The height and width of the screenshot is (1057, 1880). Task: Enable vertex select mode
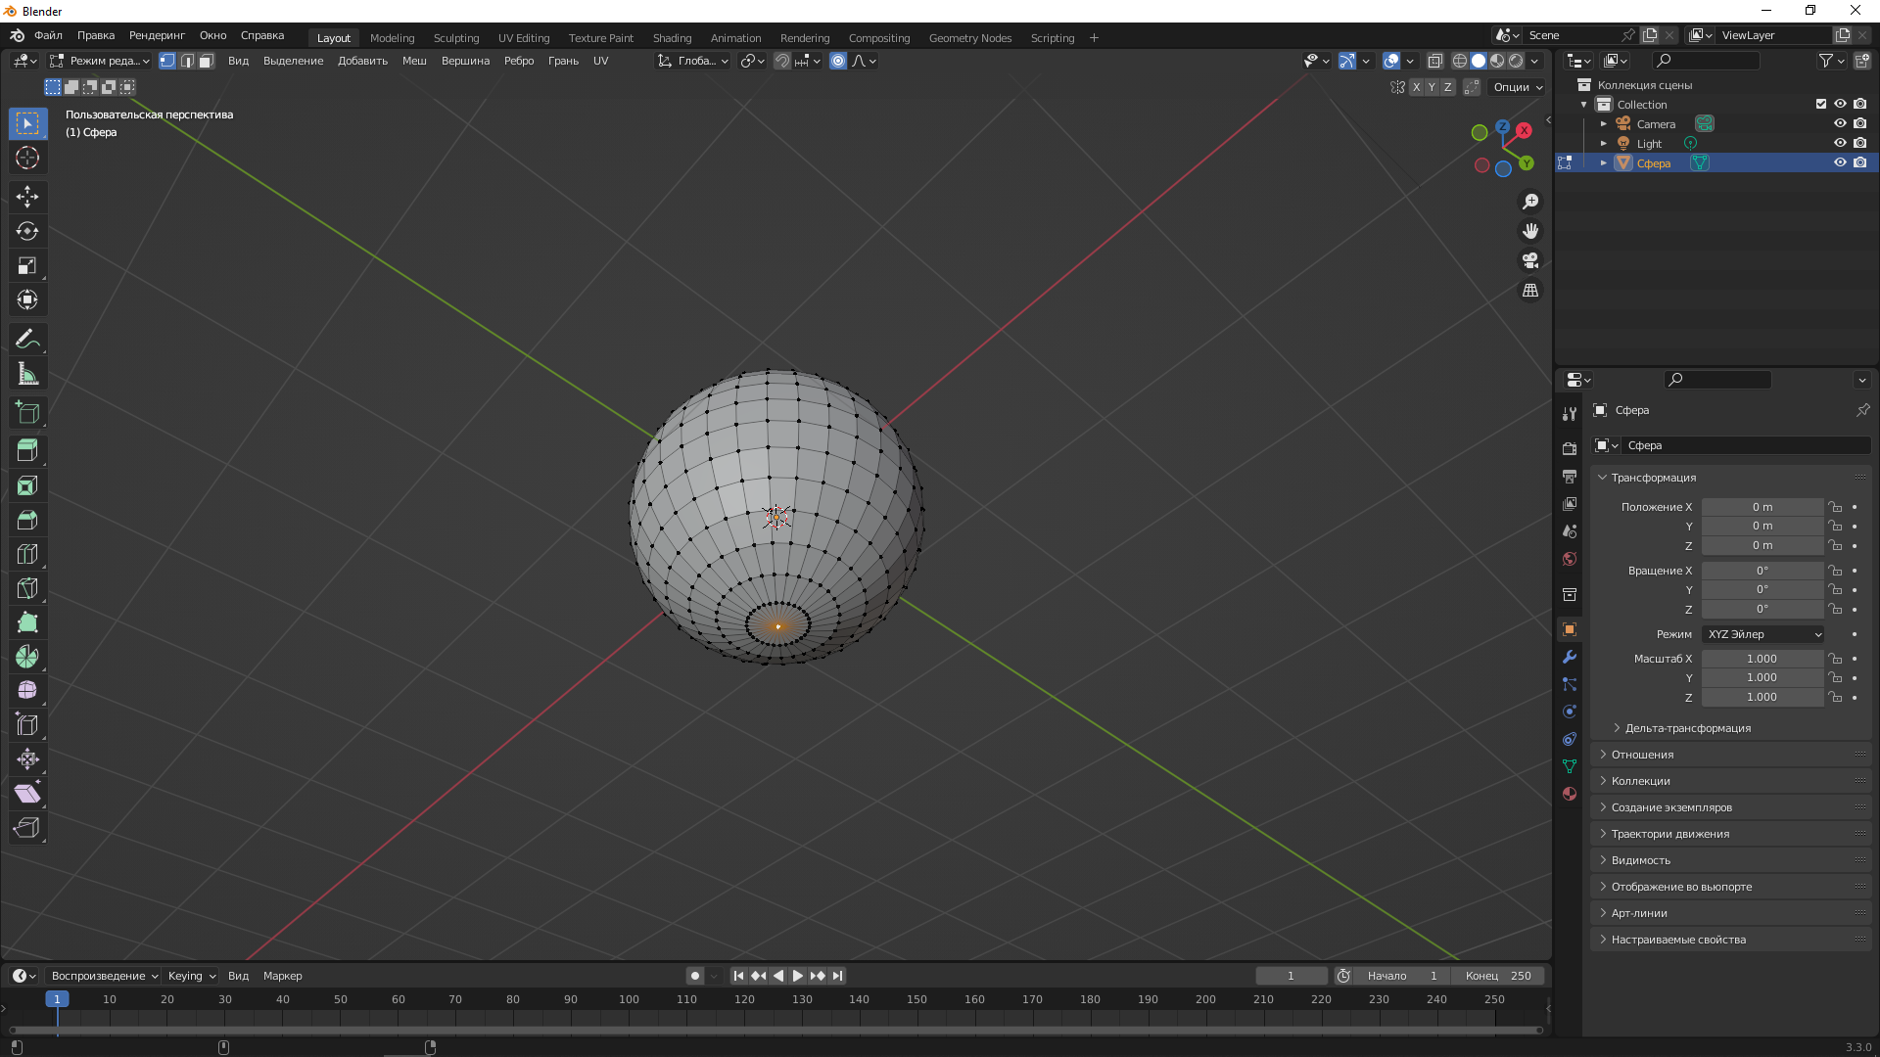tap(167, 61)
